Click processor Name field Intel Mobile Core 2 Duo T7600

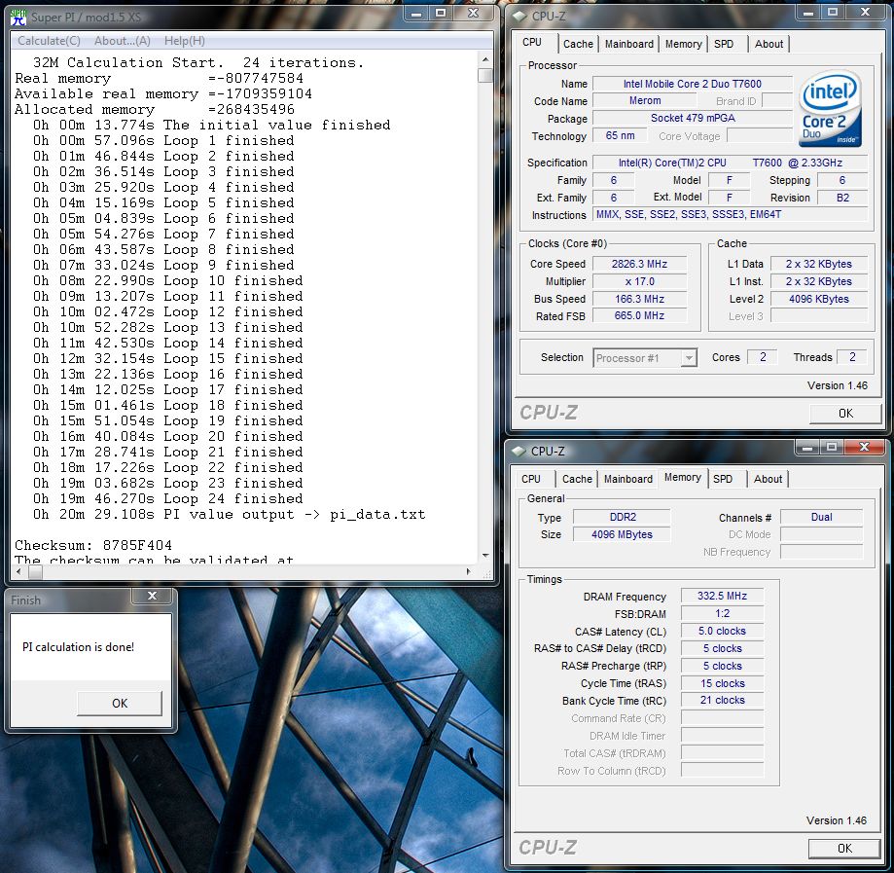693,84
